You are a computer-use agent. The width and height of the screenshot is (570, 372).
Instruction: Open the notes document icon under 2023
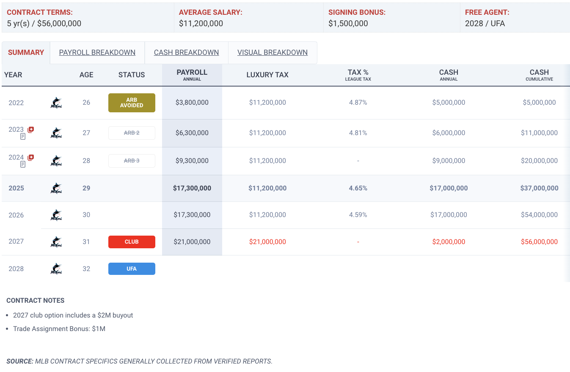(23, 136)
